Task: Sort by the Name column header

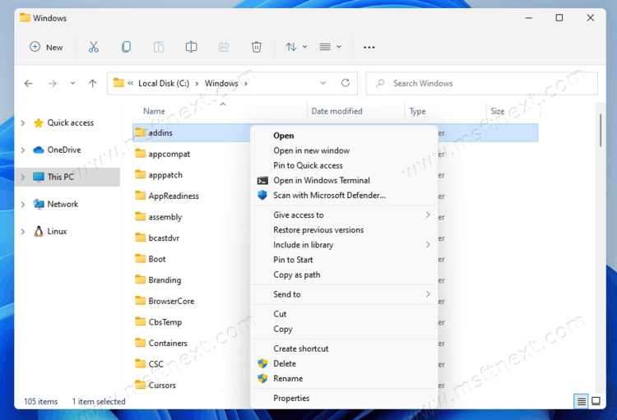Action: (155, 111)
